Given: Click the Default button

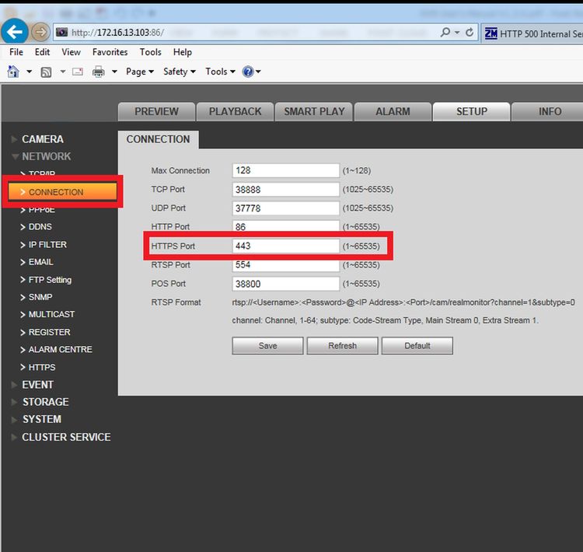Looking at the screenshot, I should click(417, 345).
